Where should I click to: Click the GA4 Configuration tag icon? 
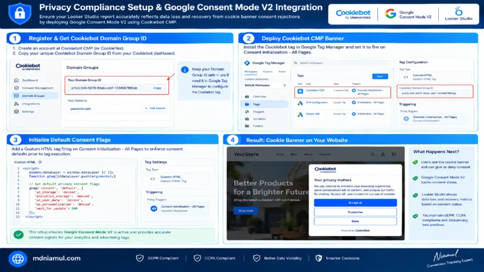(300, 103)
